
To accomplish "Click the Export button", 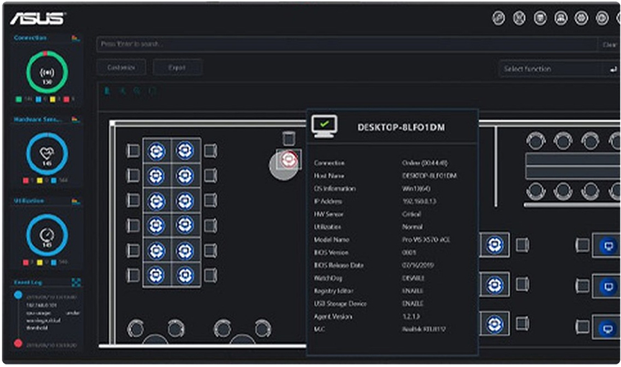I will pos(177,67).
